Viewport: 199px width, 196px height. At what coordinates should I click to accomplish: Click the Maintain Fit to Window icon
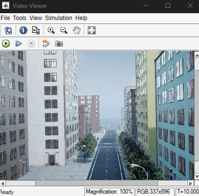point(92,30)
